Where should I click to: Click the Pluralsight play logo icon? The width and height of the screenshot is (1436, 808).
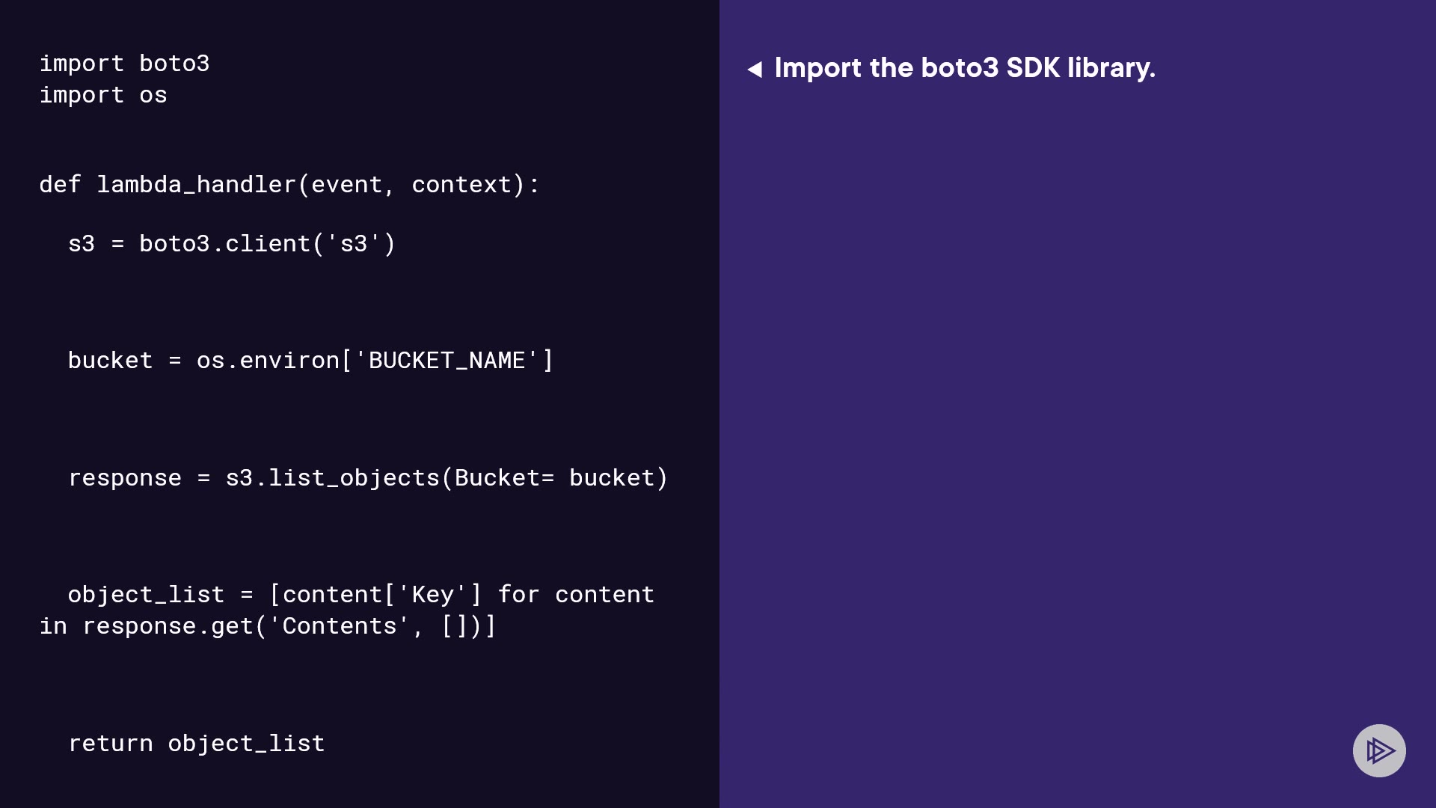1379,750
